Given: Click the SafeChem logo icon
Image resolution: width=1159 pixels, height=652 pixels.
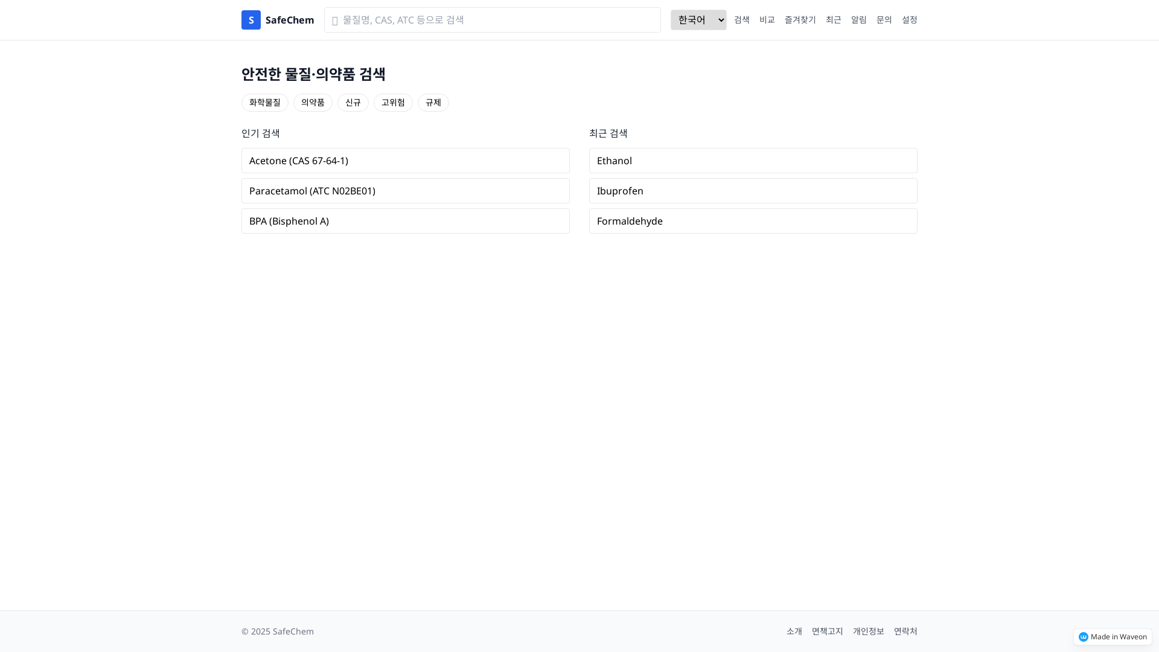Looking at the screenshot, I should 251,20.
